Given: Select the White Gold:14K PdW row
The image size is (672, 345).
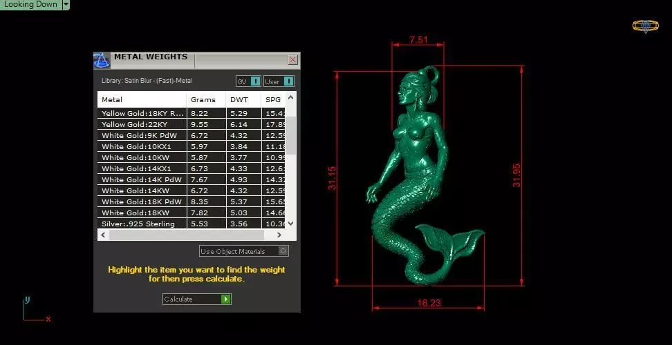Looking at the screenshot, I should click(192, 180).
